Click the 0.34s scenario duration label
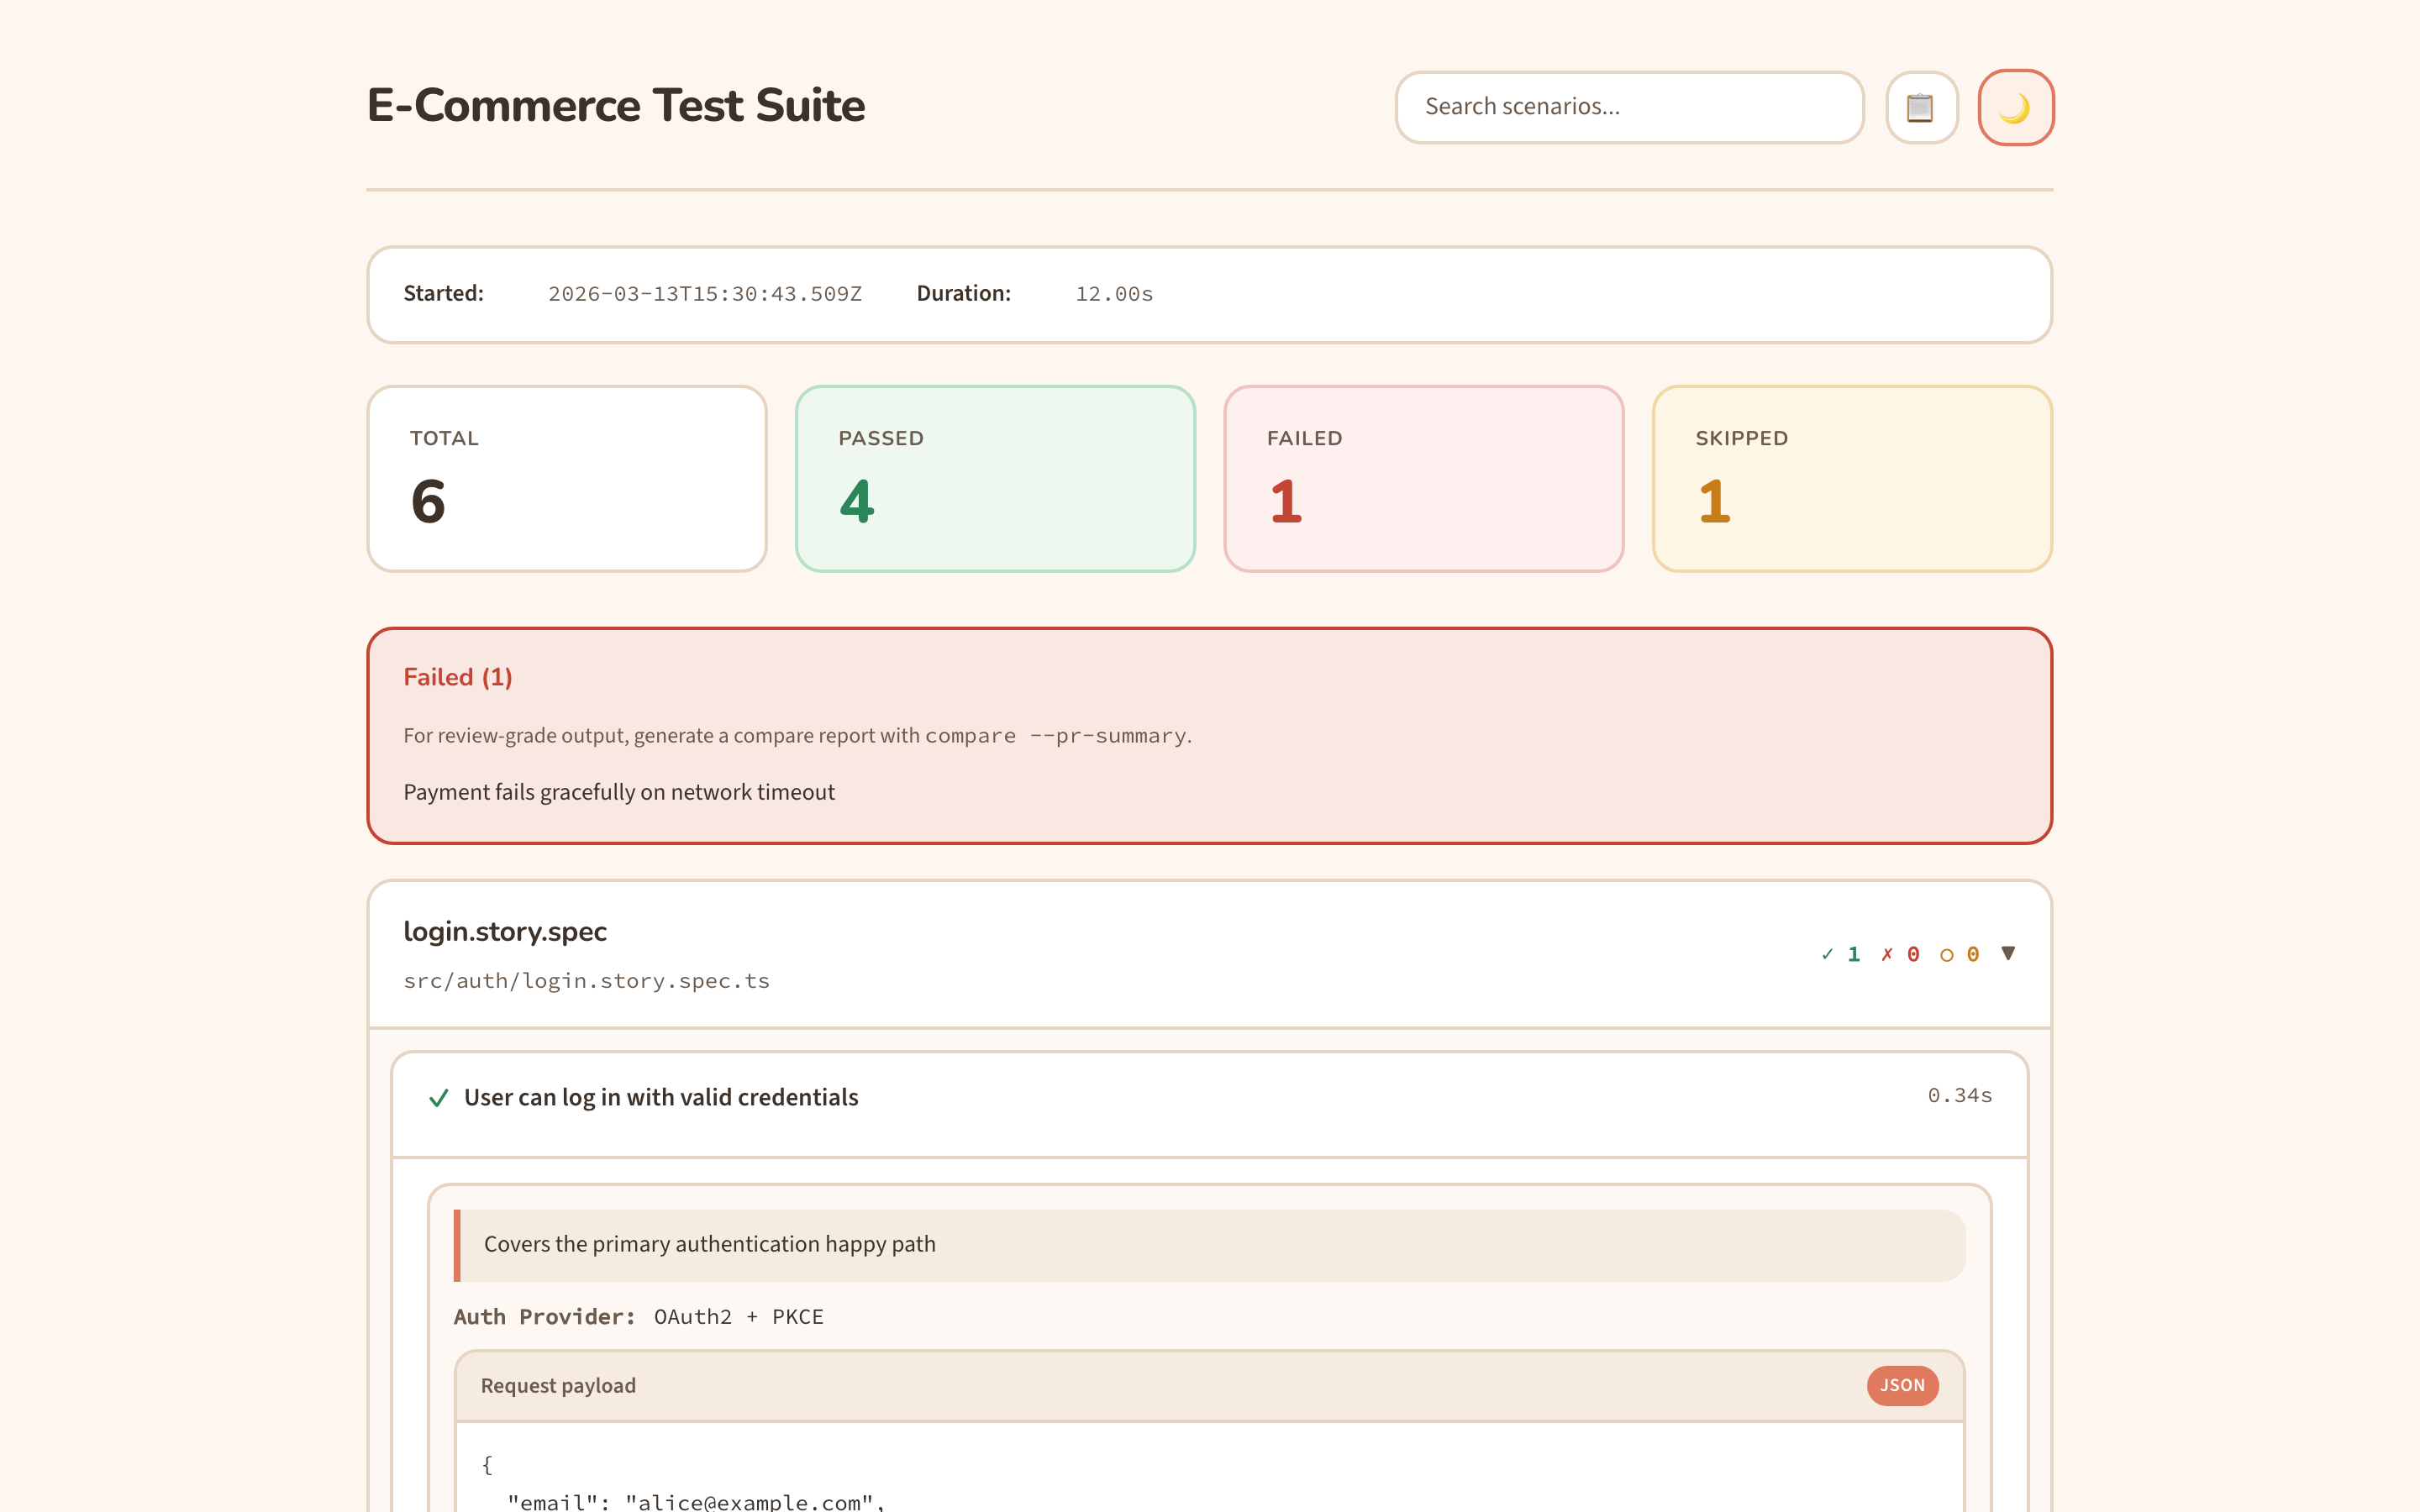2420x1512 pixels. (x=1959, y=1096)
